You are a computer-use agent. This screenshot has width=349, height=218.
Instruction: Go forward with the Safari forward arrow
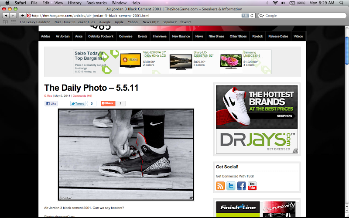(13, 16)
